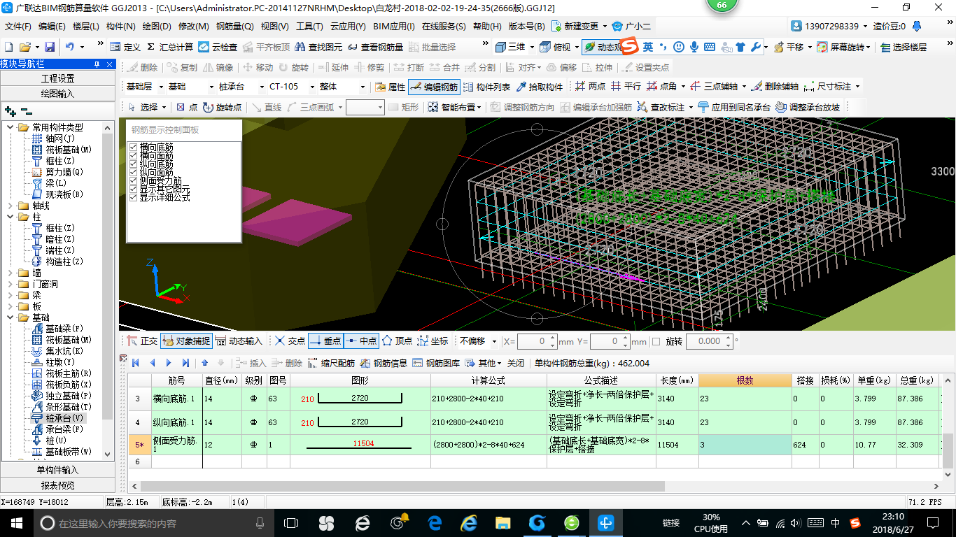Toggle the 纵向底筋 checkbox
Viewport: 956px width, 537px height.
click(134, 164)
